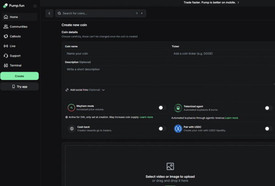Image resolution: width=275 pixels, height=186 pixels.
Task: Click the image upload placeholder icon
Action: tap(170, 166)
